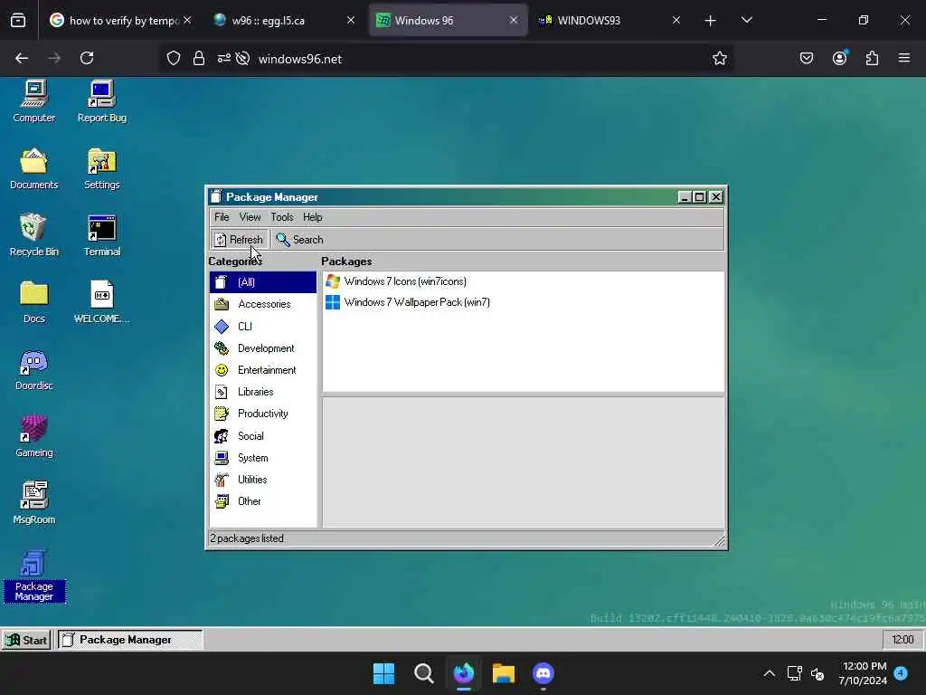The image size is (926, 695).
Task: Switch to the w96 :: egg.l5.ca tab
Action: coord(285,21)
